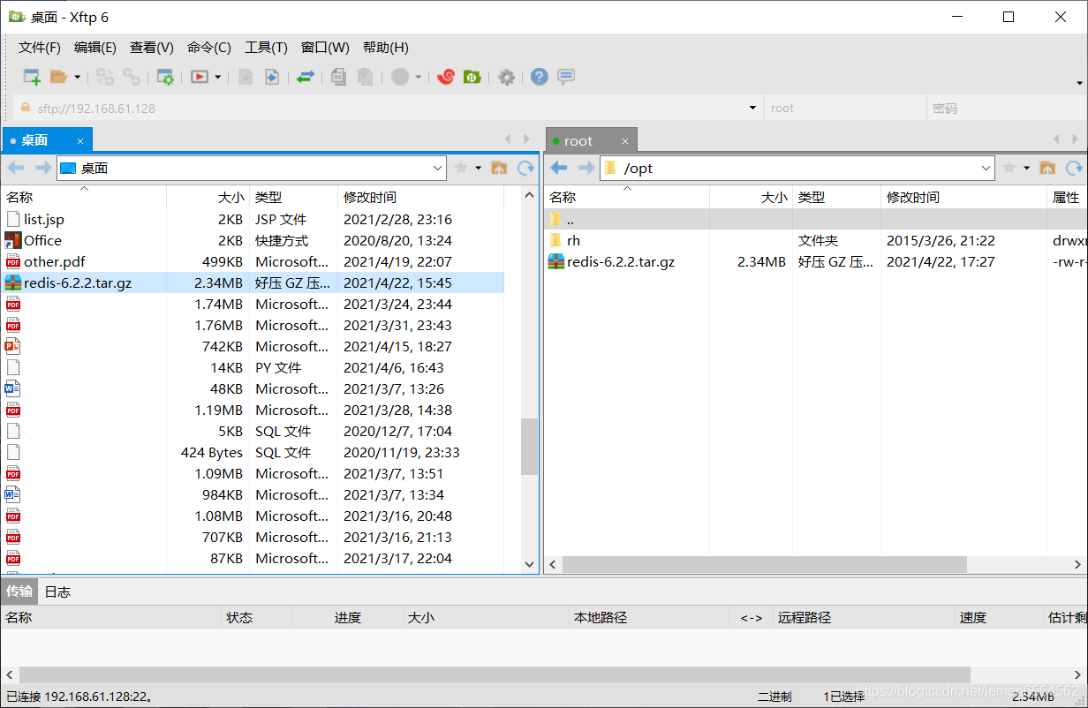Click the sftp host address field
The height and width of the screenshot is (708, 1088).
[x=380, y=108]
